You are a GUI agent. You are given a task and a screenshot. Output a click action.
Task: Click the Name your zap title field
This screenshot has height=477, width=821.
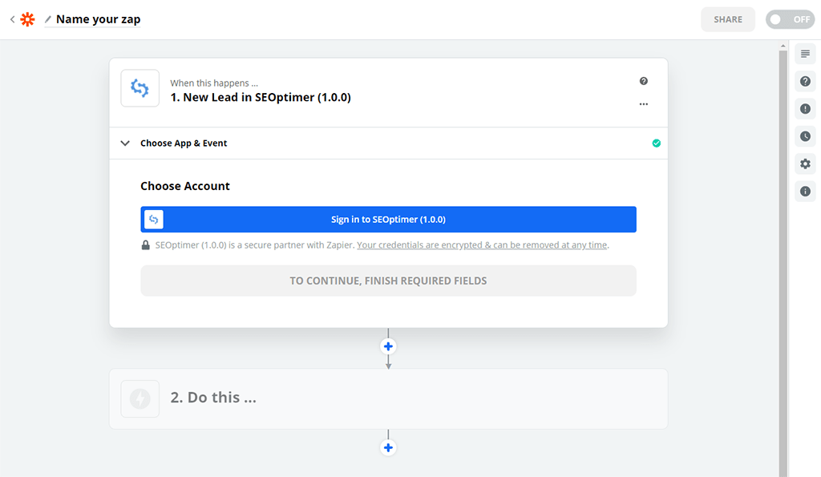pos(98,19)
